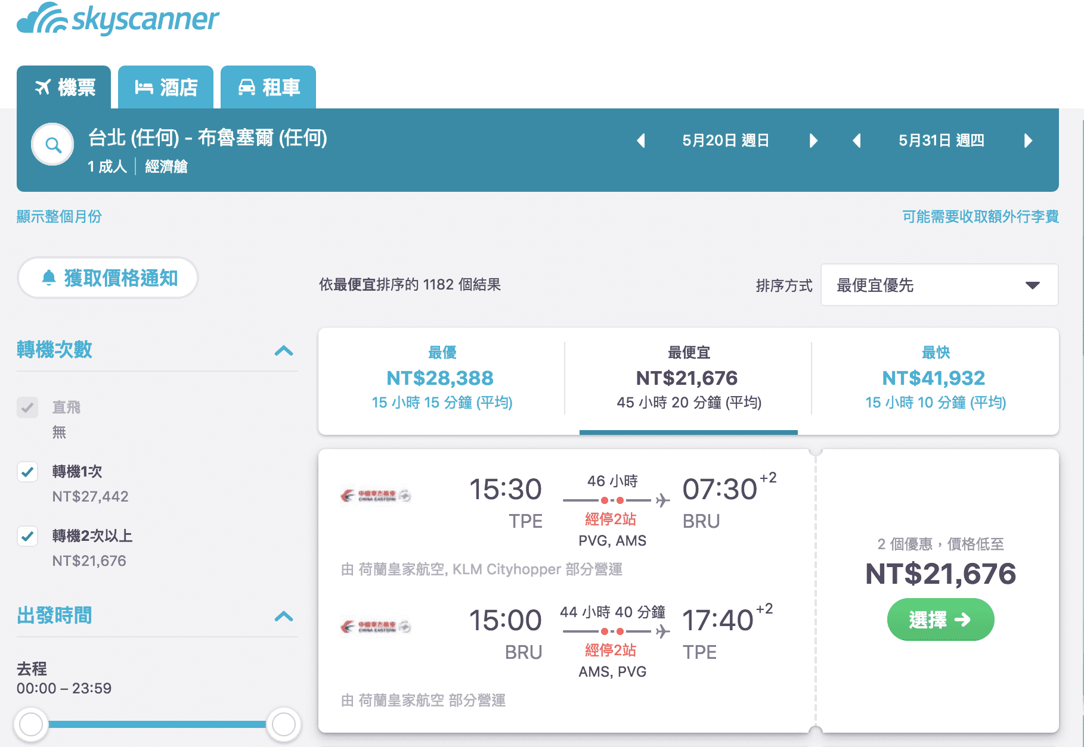Click the 5月20日 週日 departure date

point(726,141)
